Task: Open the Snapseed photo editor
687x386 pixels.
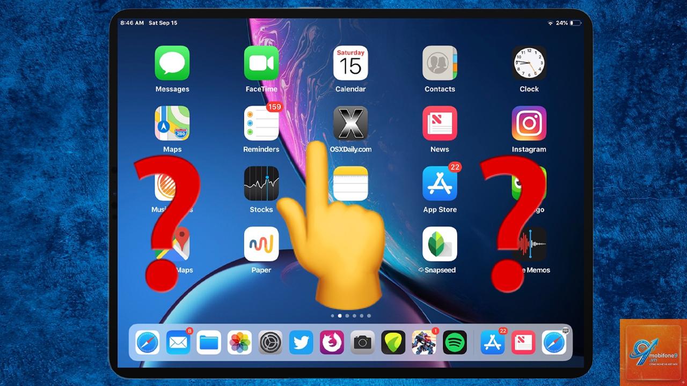Action: click(440, 244)
